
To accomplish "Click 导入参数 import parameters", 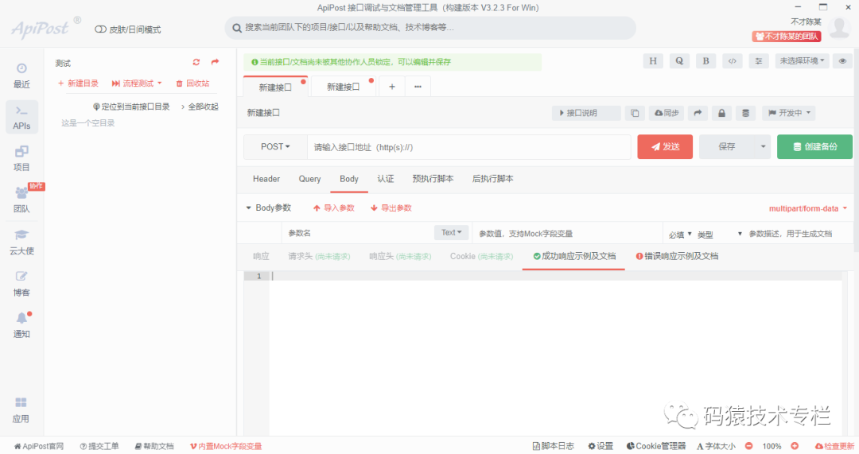I will pyautogui.click(x=333, y=208).
